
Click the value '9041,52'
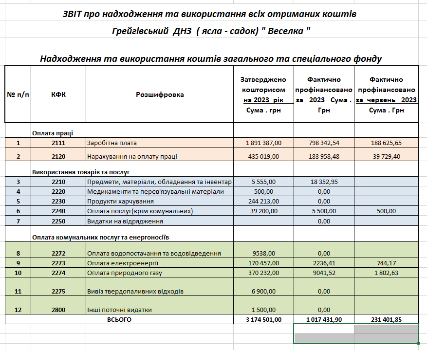tap(324, 273)
